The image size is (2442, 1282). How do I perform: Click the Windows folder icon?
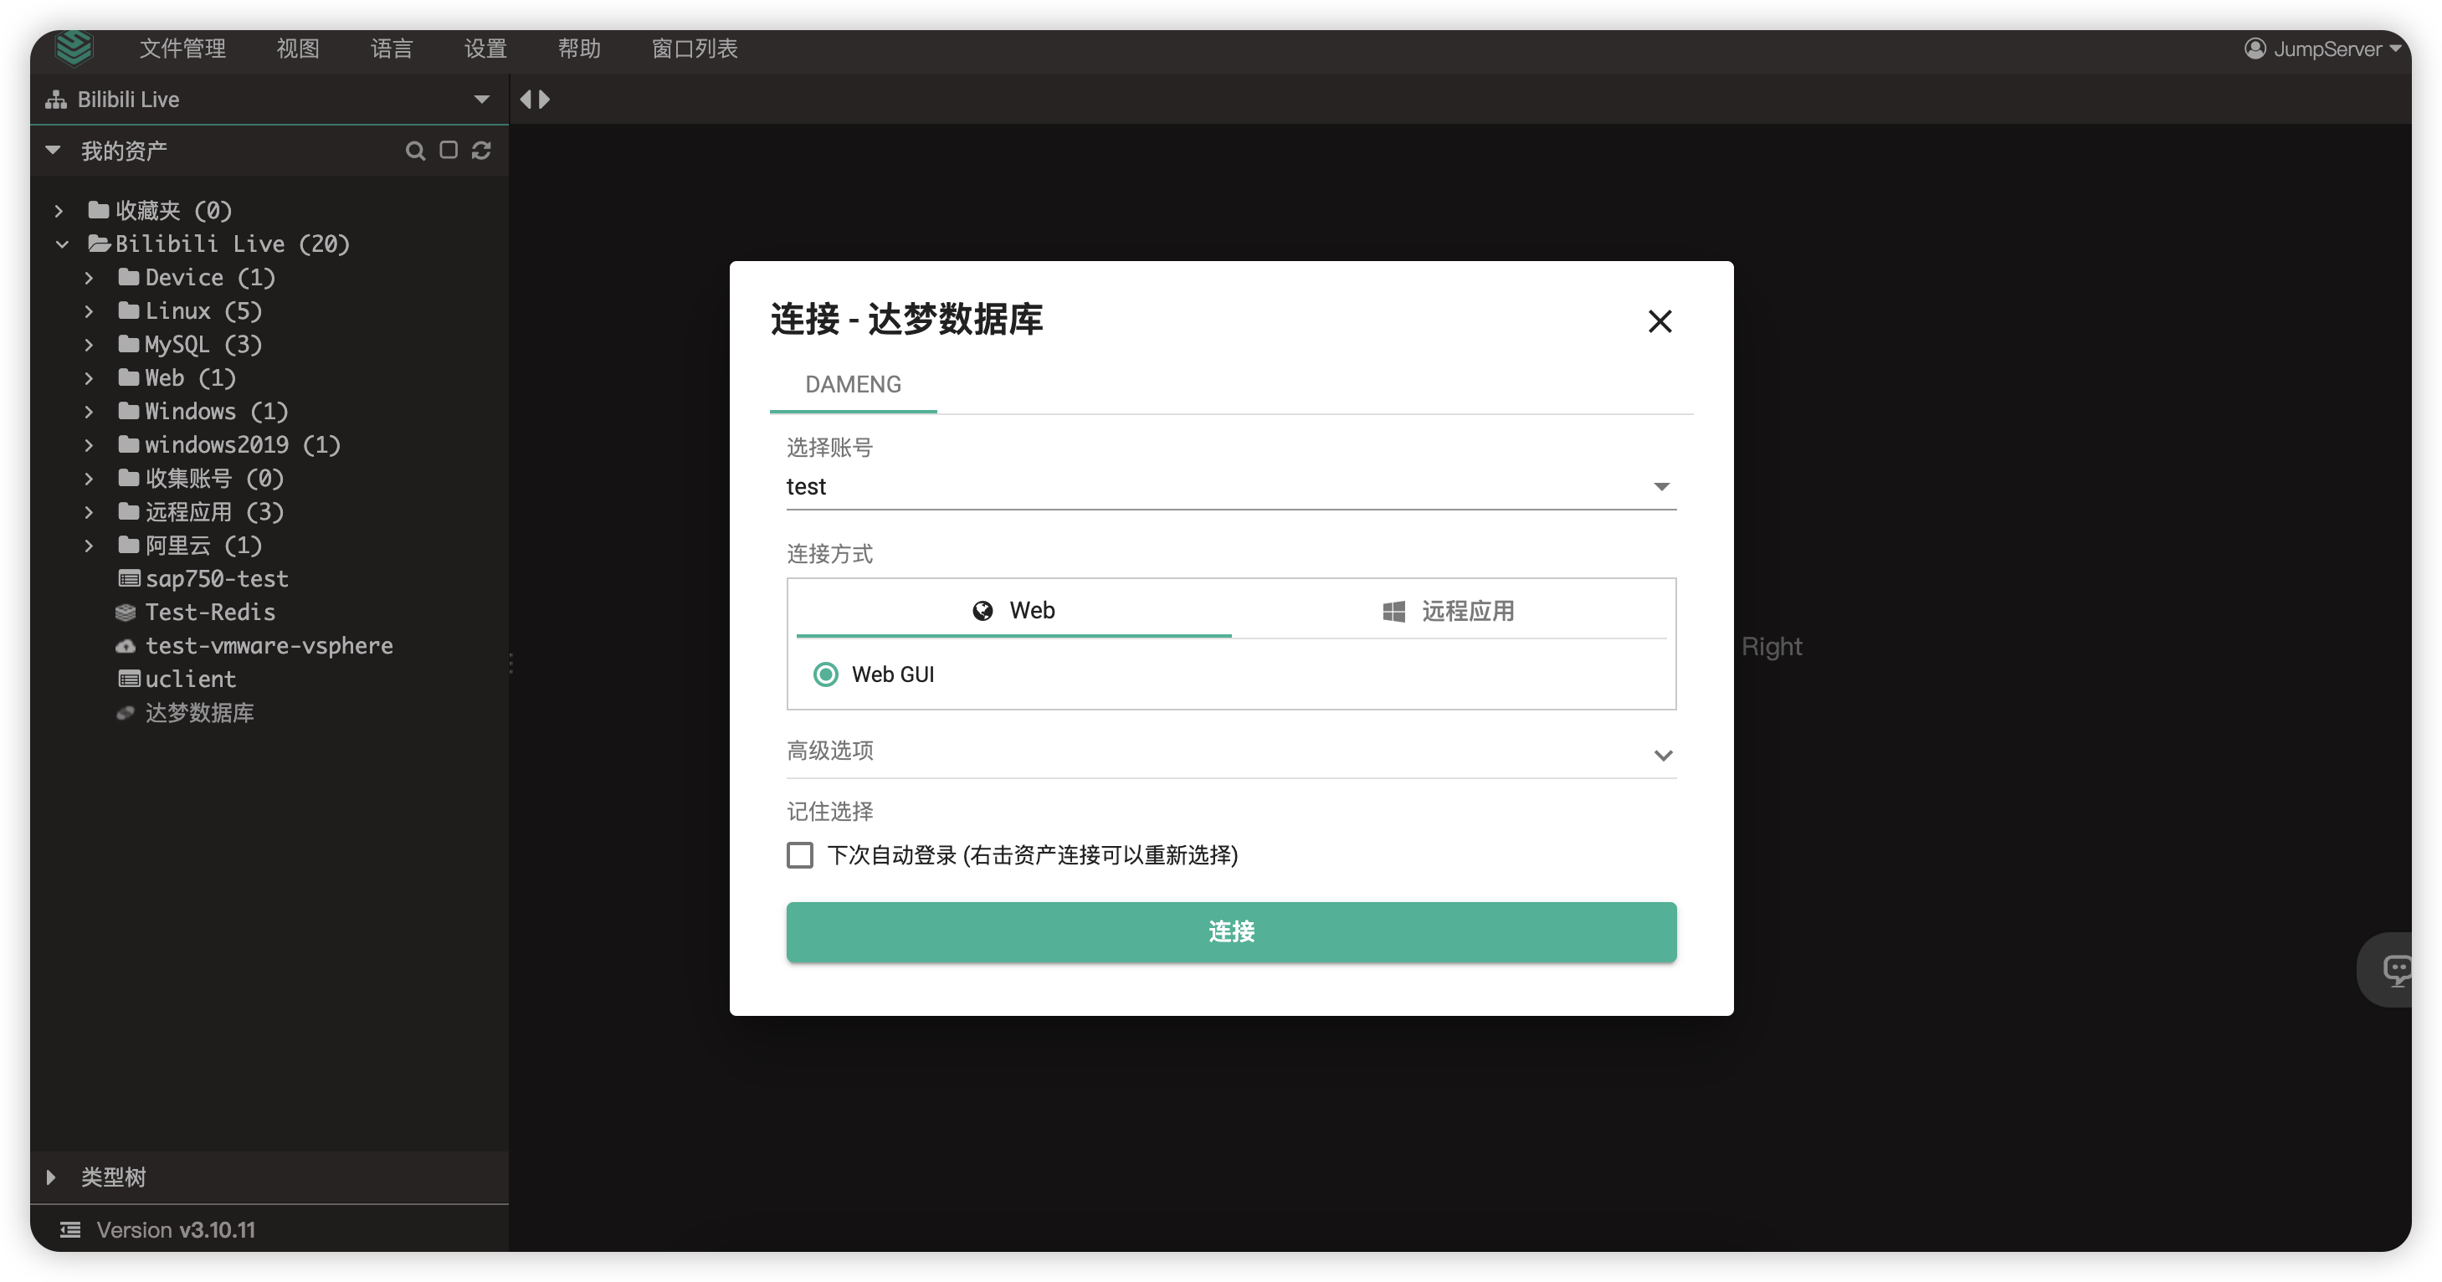click(129, 411)
